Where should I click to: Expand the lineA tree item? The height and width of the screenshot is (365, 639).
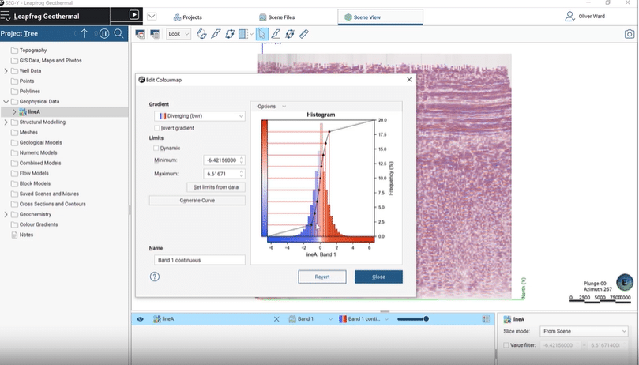14,111
